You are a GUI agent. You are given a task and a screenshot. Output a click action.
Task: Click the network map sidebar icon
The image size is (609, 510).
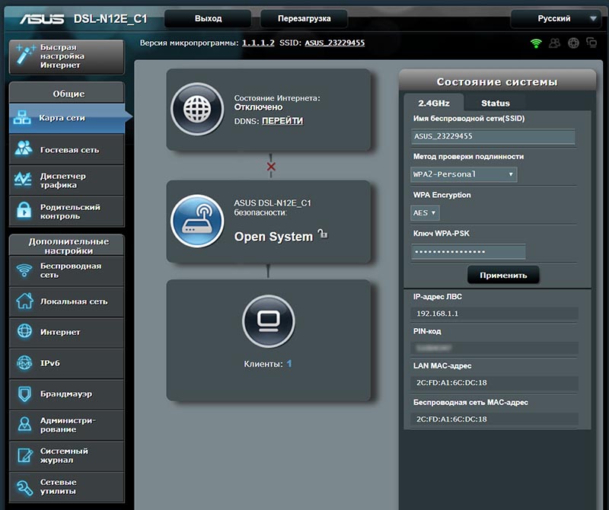(x=22, y=117)
